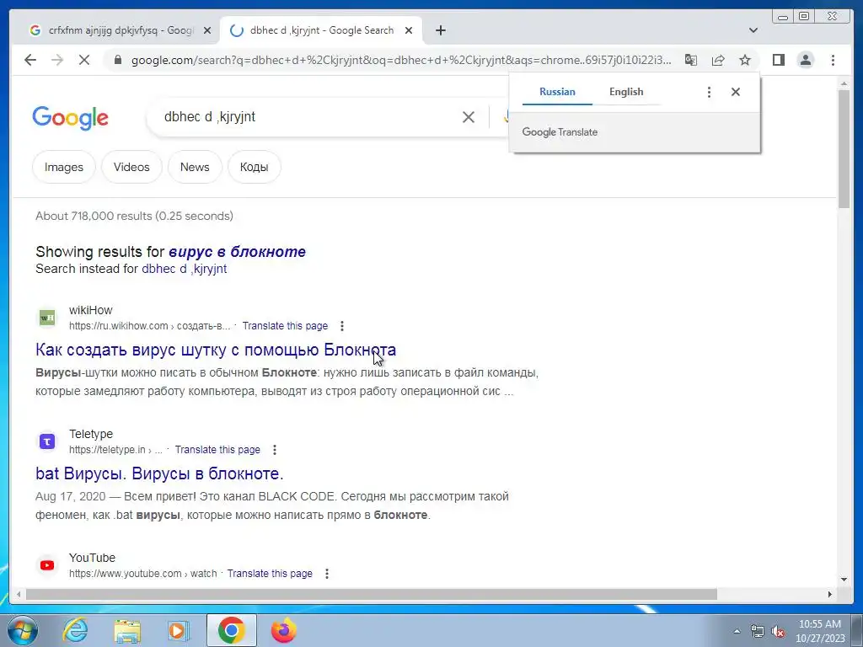Launch Firefox from the taskbar
Screen dimensions: 863x647
point(283,630)
